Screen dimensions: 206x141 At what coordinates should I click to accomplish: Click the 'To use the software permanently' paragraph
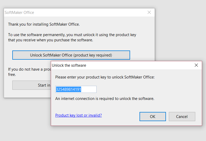tap(72, 35)
